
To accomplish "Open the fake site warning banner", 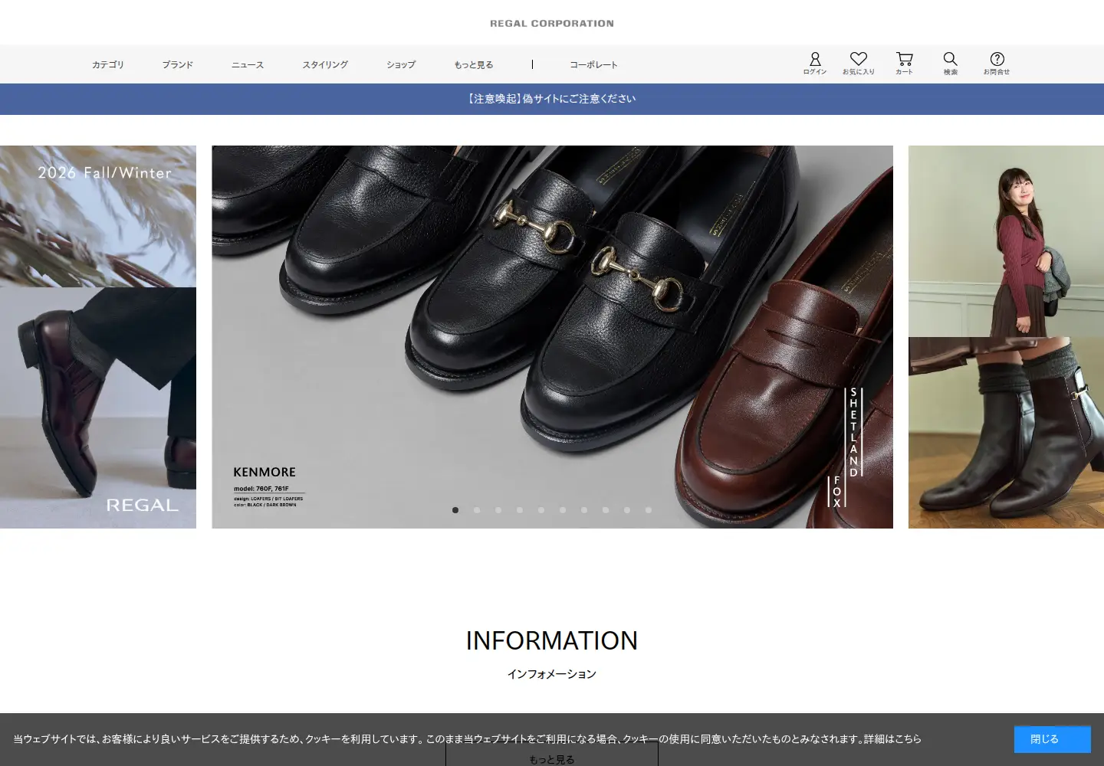I will pos(552,99).
